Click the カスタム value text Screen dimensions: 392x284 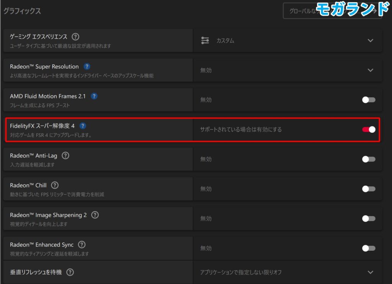coord(225,40)
